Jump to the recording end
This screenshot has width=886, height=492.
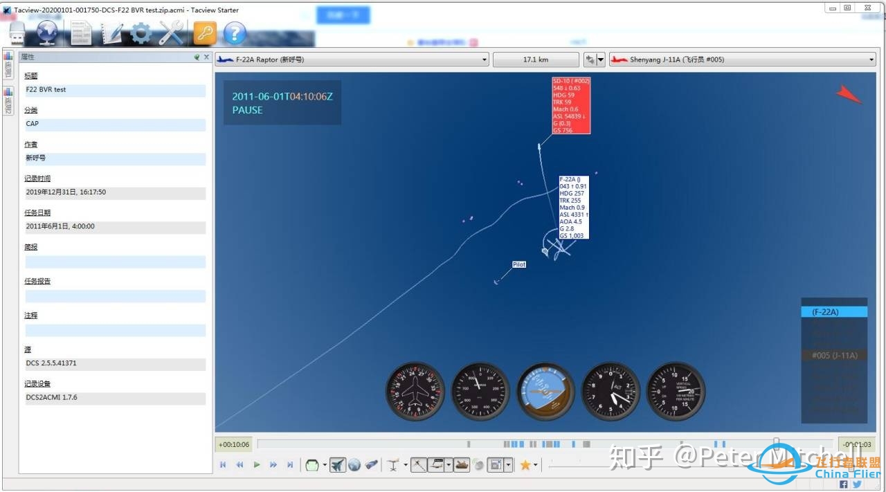point(290,465)
